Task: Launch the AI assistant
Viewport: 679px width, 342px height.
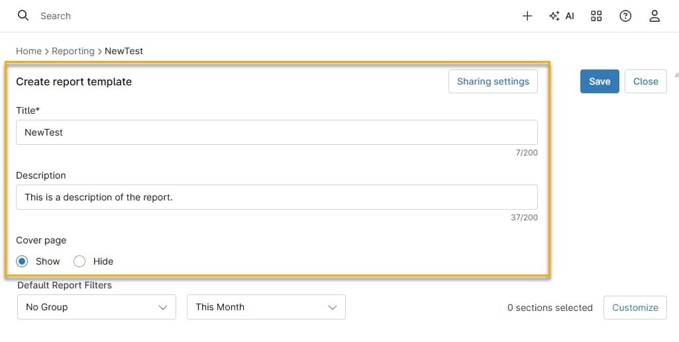Action: tap(562, 16)
